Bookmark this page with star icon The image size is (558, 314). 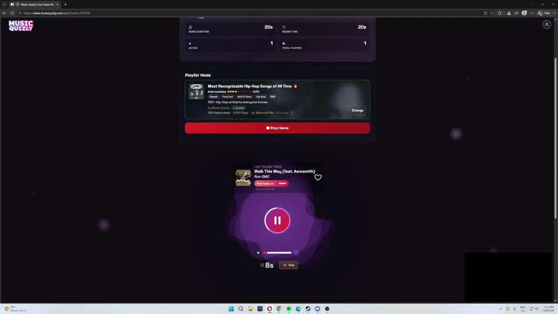[x=492, y=13]
